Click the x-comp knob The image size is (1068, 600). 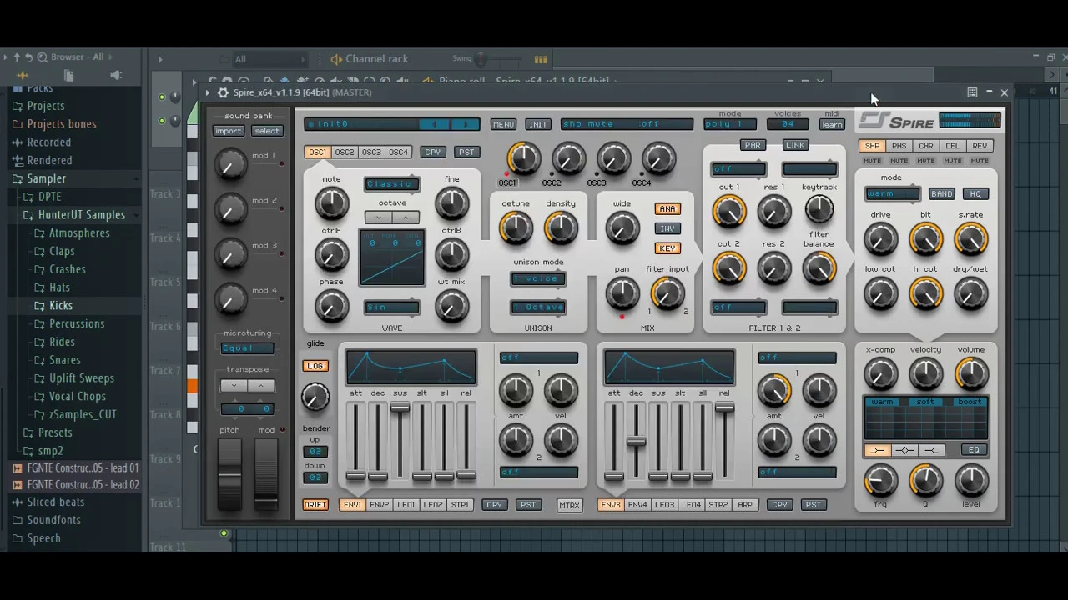coord(880,374)
